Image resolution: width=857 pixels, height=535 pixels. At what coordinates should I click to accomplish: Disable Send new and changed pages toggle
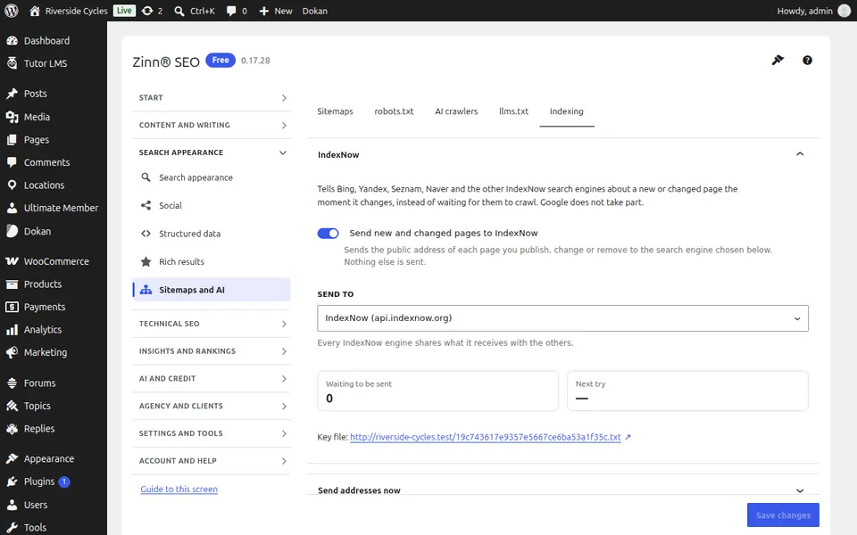click(x=328, y=234)
